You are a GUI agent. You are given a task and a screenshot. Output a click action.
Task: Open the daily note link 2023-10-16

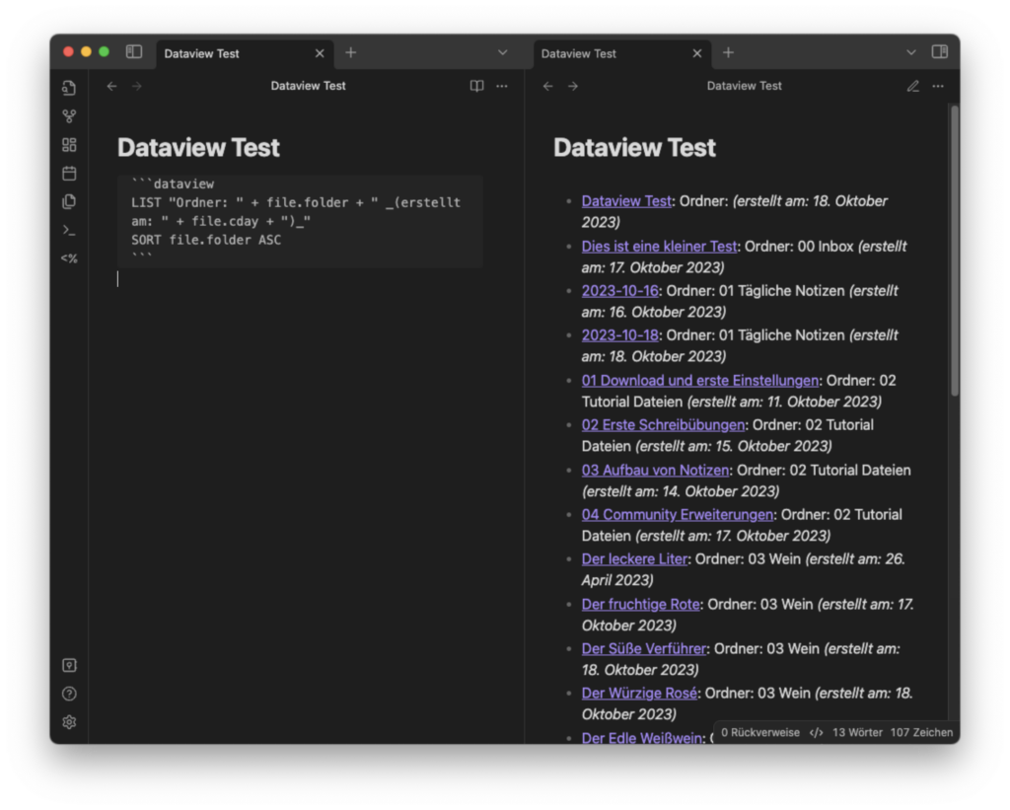(619, 291)
